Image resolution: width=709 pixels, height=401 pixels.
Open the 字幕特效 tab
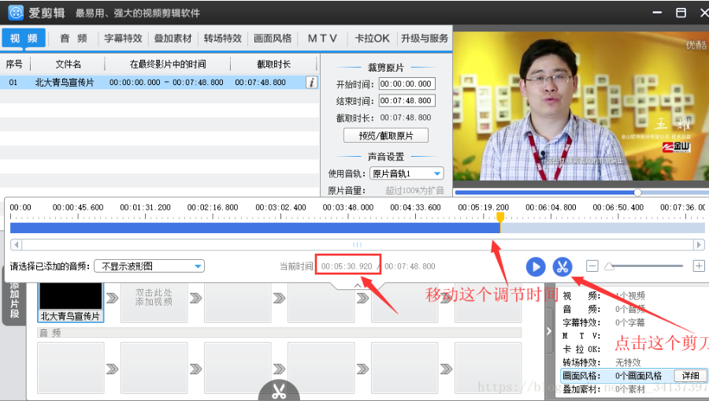coord(123,39)
